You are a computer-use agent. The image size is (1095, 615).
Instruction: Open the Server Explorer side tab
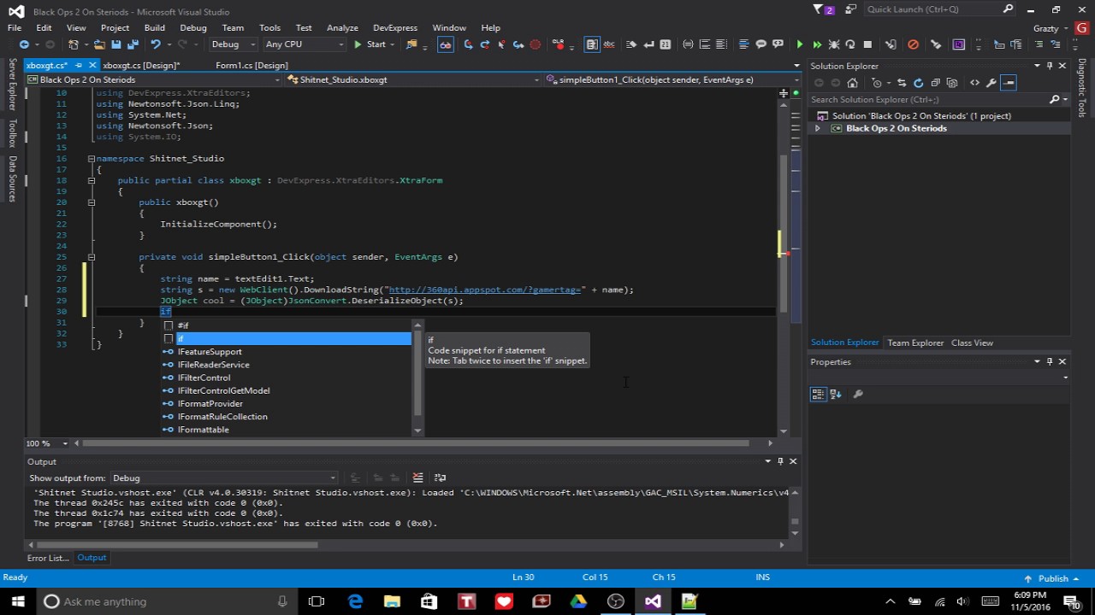click(x=12, y=85)
